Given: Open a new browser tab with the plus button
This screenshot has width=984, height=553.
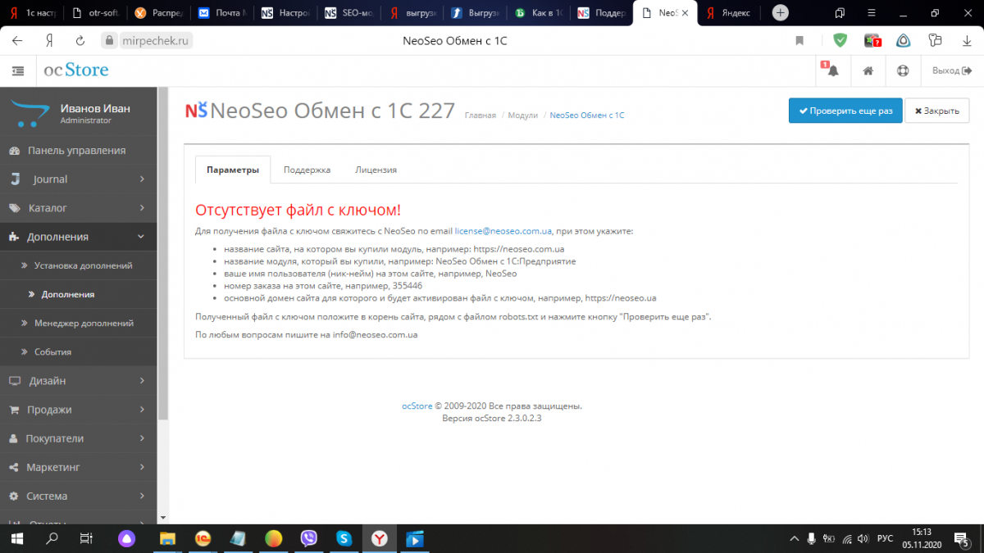Looking at the screenshot, I should (781, 13).
